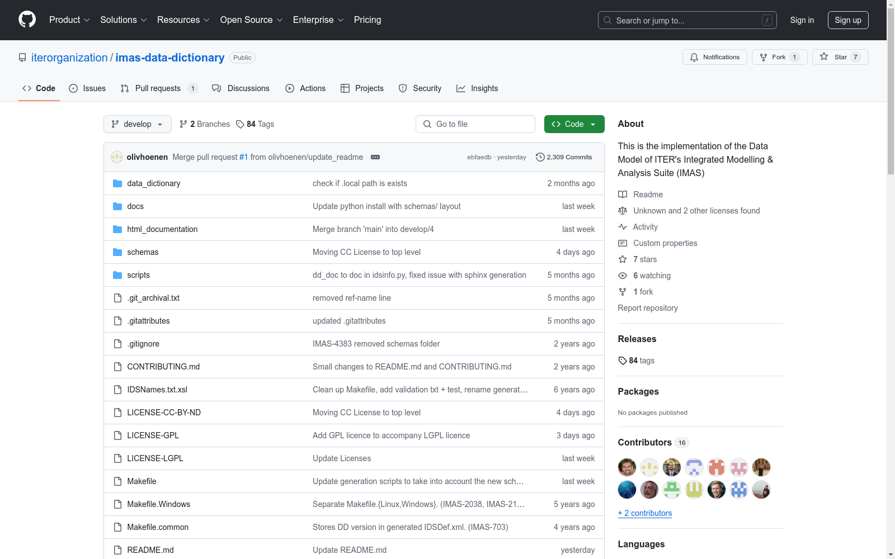This screenshot has width=895, height=559.
Task: Click the Custom properties icon
Action: click(x=623, y=243)
